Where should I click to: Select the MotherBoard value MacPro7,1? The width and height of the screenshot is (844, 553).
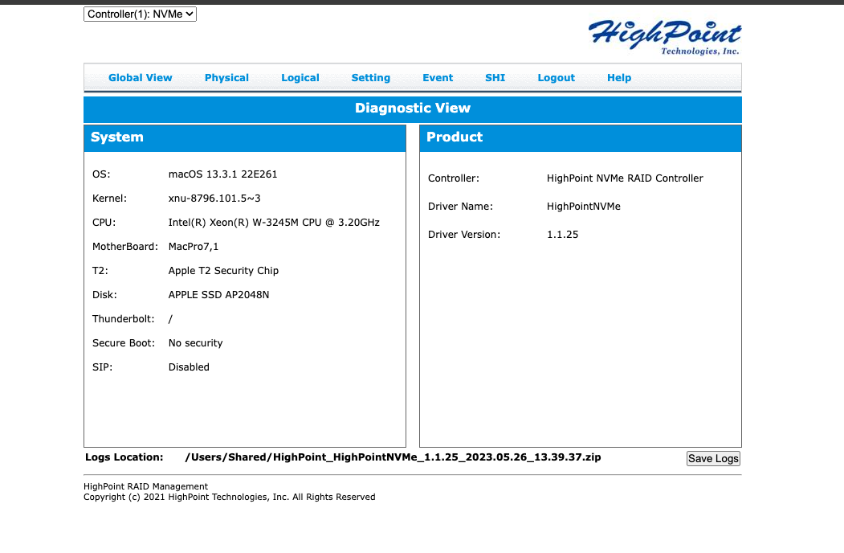coord(194,247)
